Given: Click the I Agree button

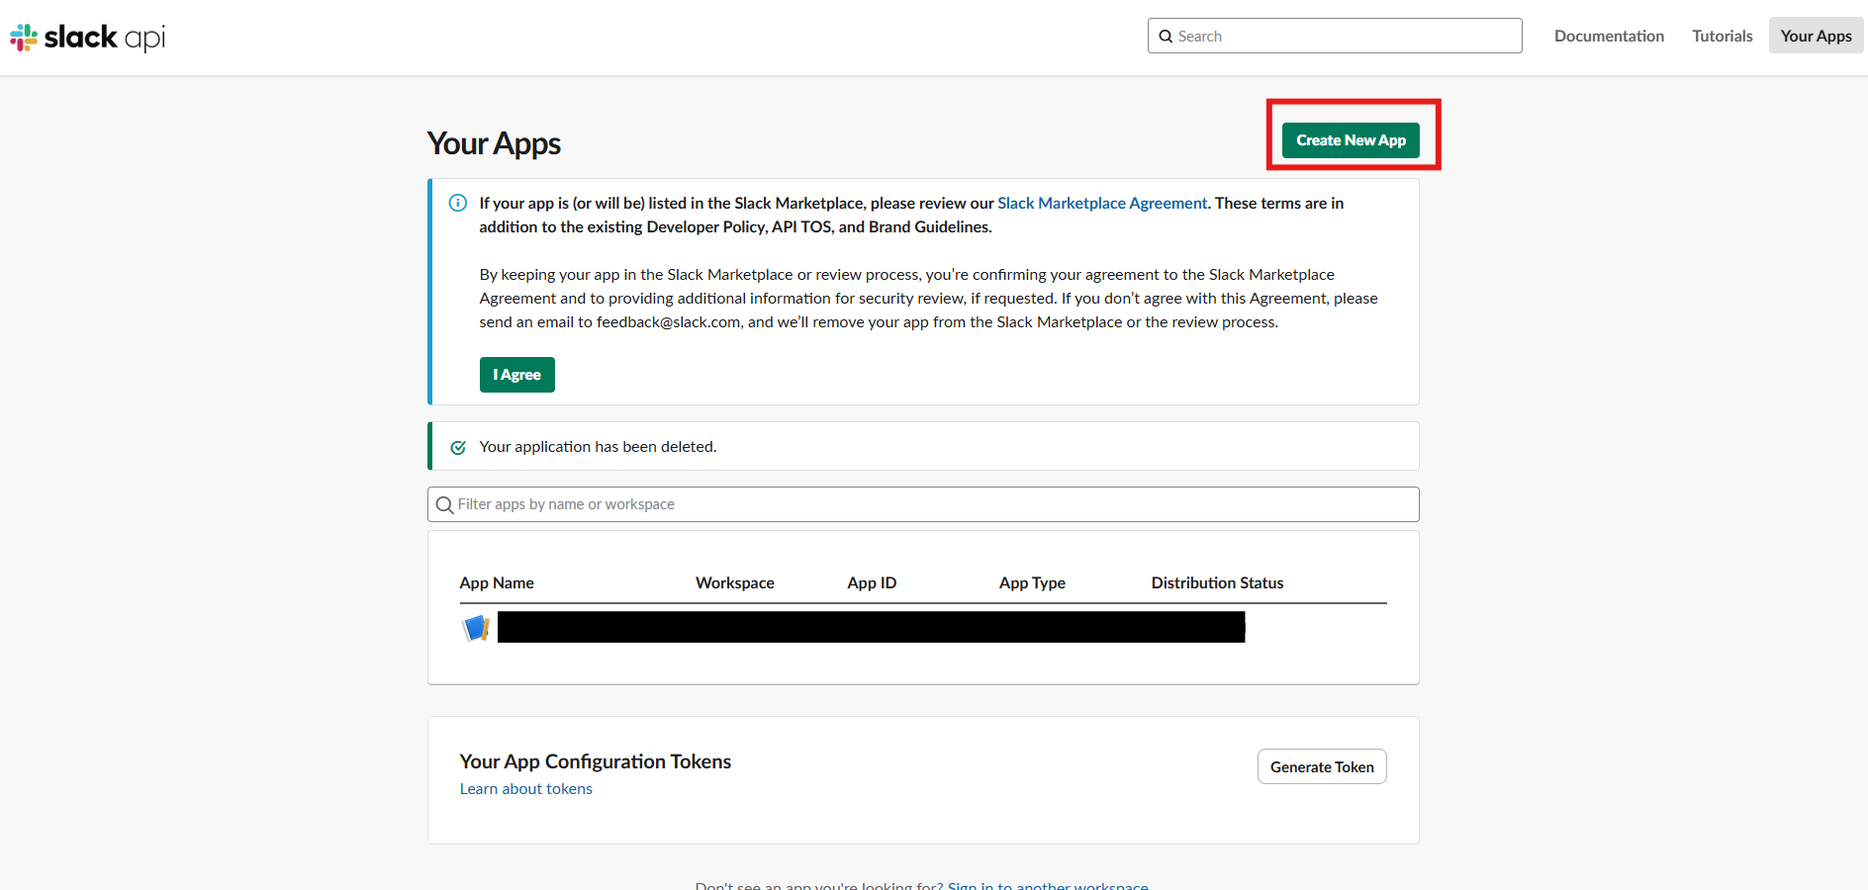Looking at the screenshot, I should [516, 375].
